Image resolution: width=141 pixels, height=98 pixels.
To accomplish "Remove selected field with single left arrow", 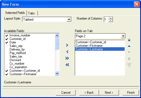I will tap(67, 52).
